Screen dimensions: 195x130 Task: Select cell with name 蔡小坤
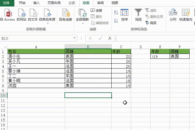coord(36,71)
